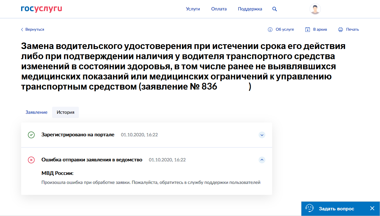
Task: Click the Ошибка отправки заявления в ведомство title
Action: click(92, 160)
